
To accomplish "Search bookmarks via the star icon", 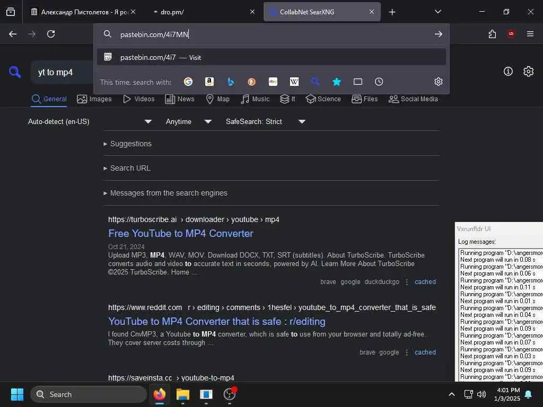I will click(337, 82).
